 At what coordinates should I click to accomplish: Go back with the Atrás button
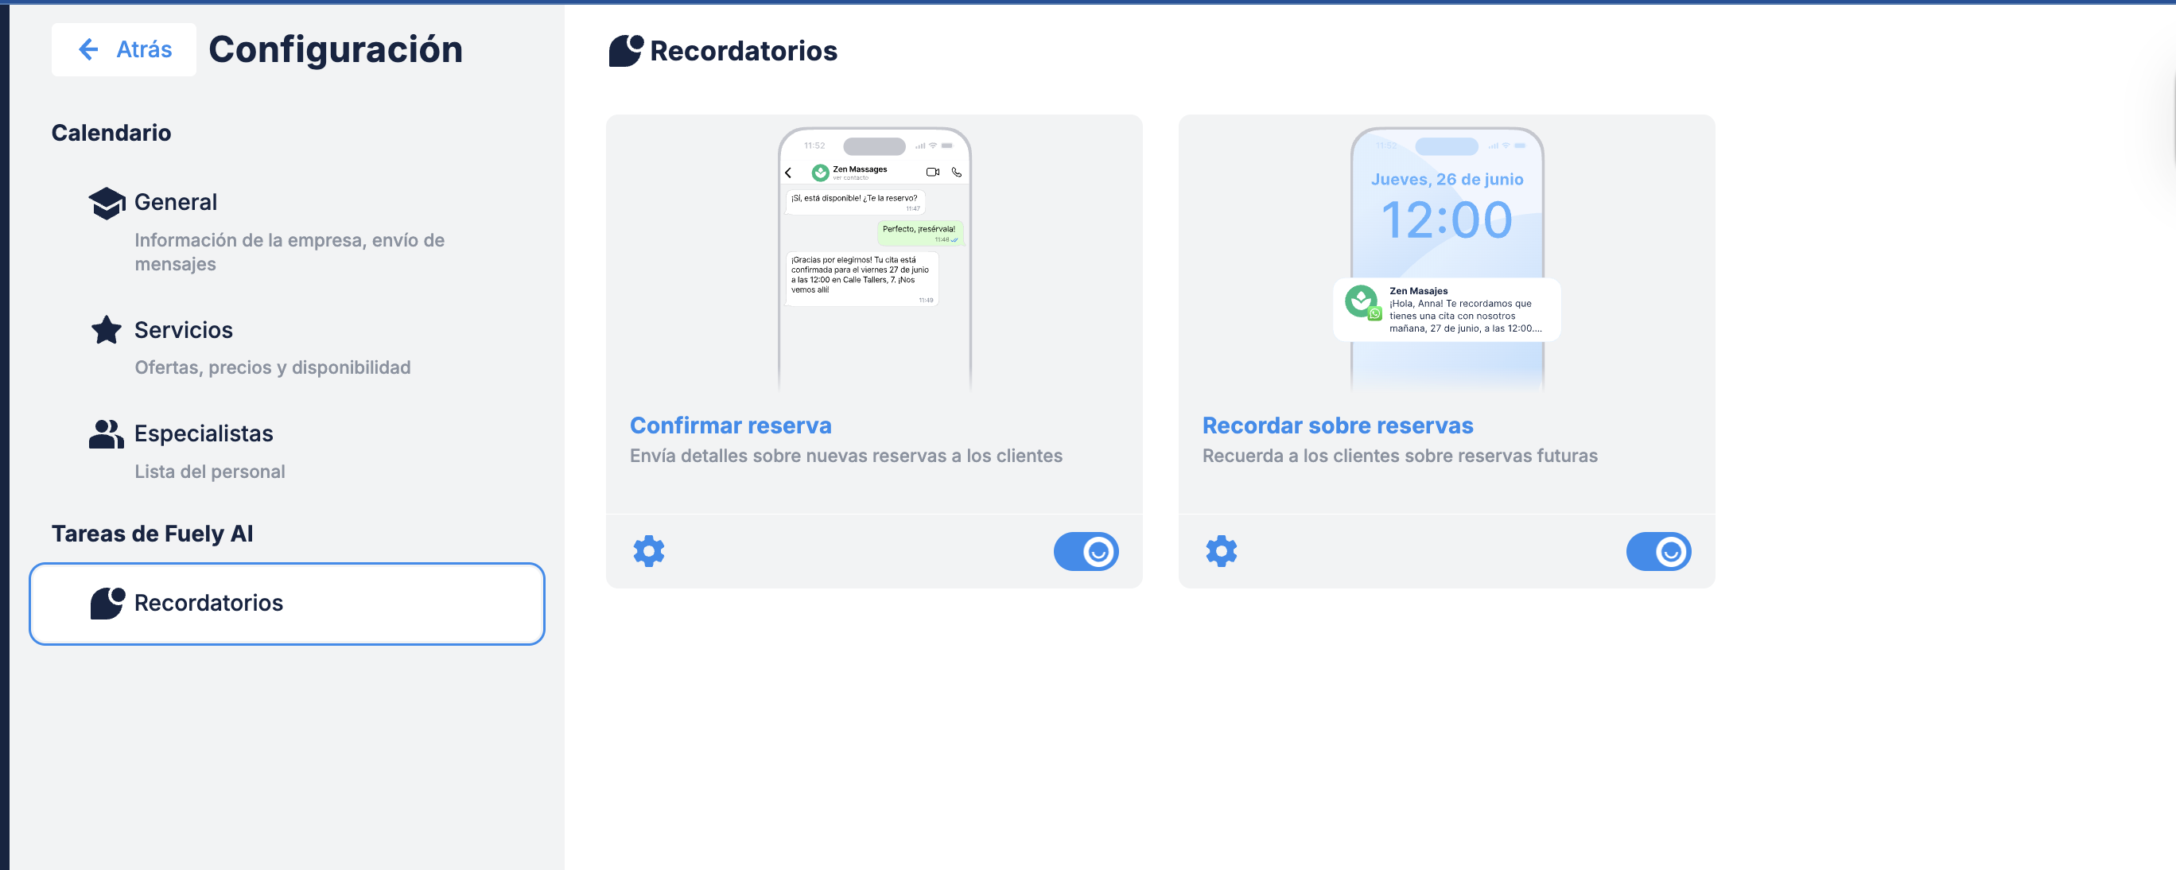coord(124,49)
